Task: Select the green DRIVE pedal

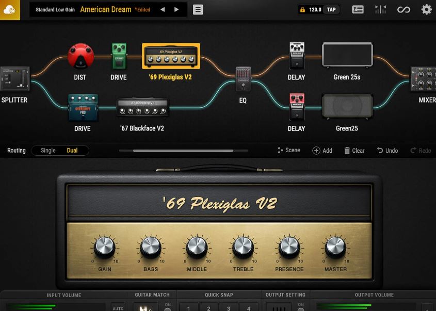Action: coord(119,56)
